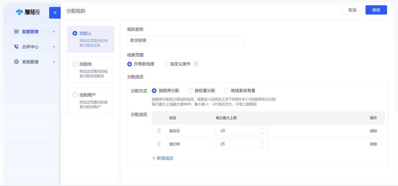
Task: Click the 取消 button
Action: [352, 10]
